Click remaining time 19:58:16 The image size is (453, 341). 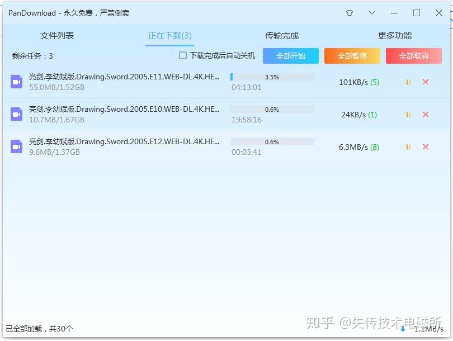coord(247,120)
